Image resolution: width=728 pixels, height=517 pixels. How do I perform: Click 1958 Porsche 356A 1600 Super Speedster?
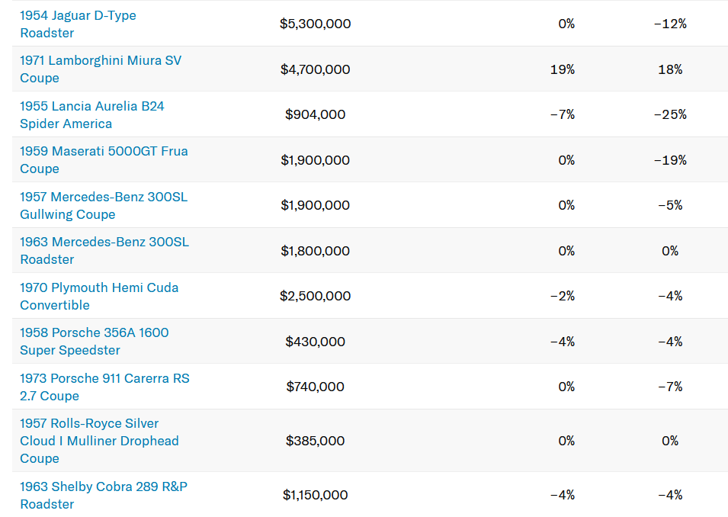pos(94,332)
